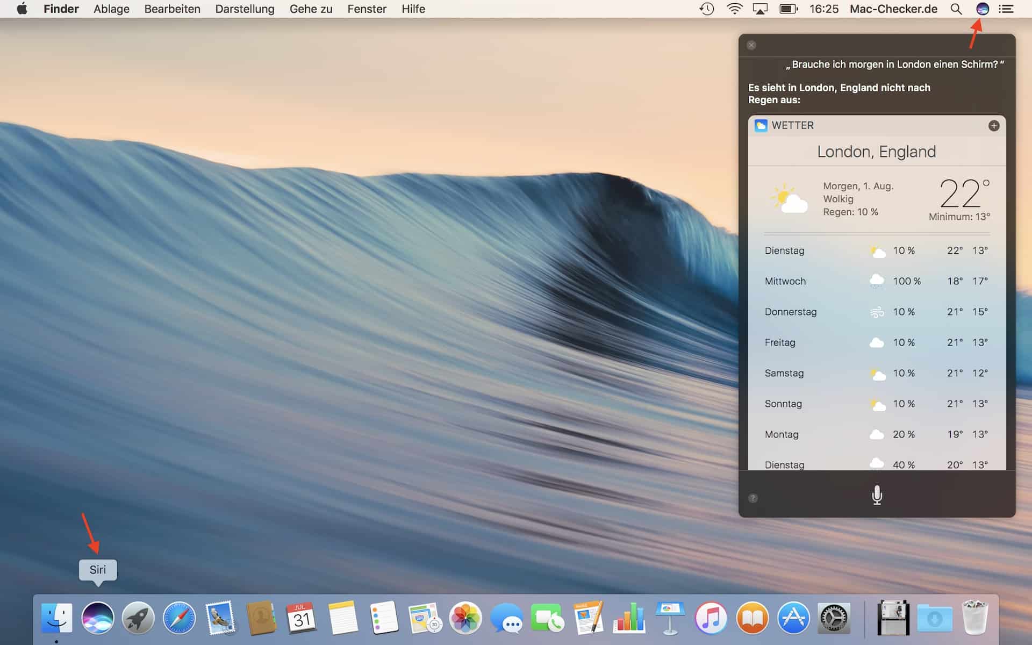1032x645 pixels.
Task: Launch Launchpad rocket icon in Dock
Action: [x=138, y=618]
